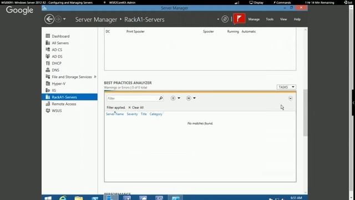Click the DNS role icon
This screenshot has width=355, height=200.
pyautogui.click(x=48, y=70)
